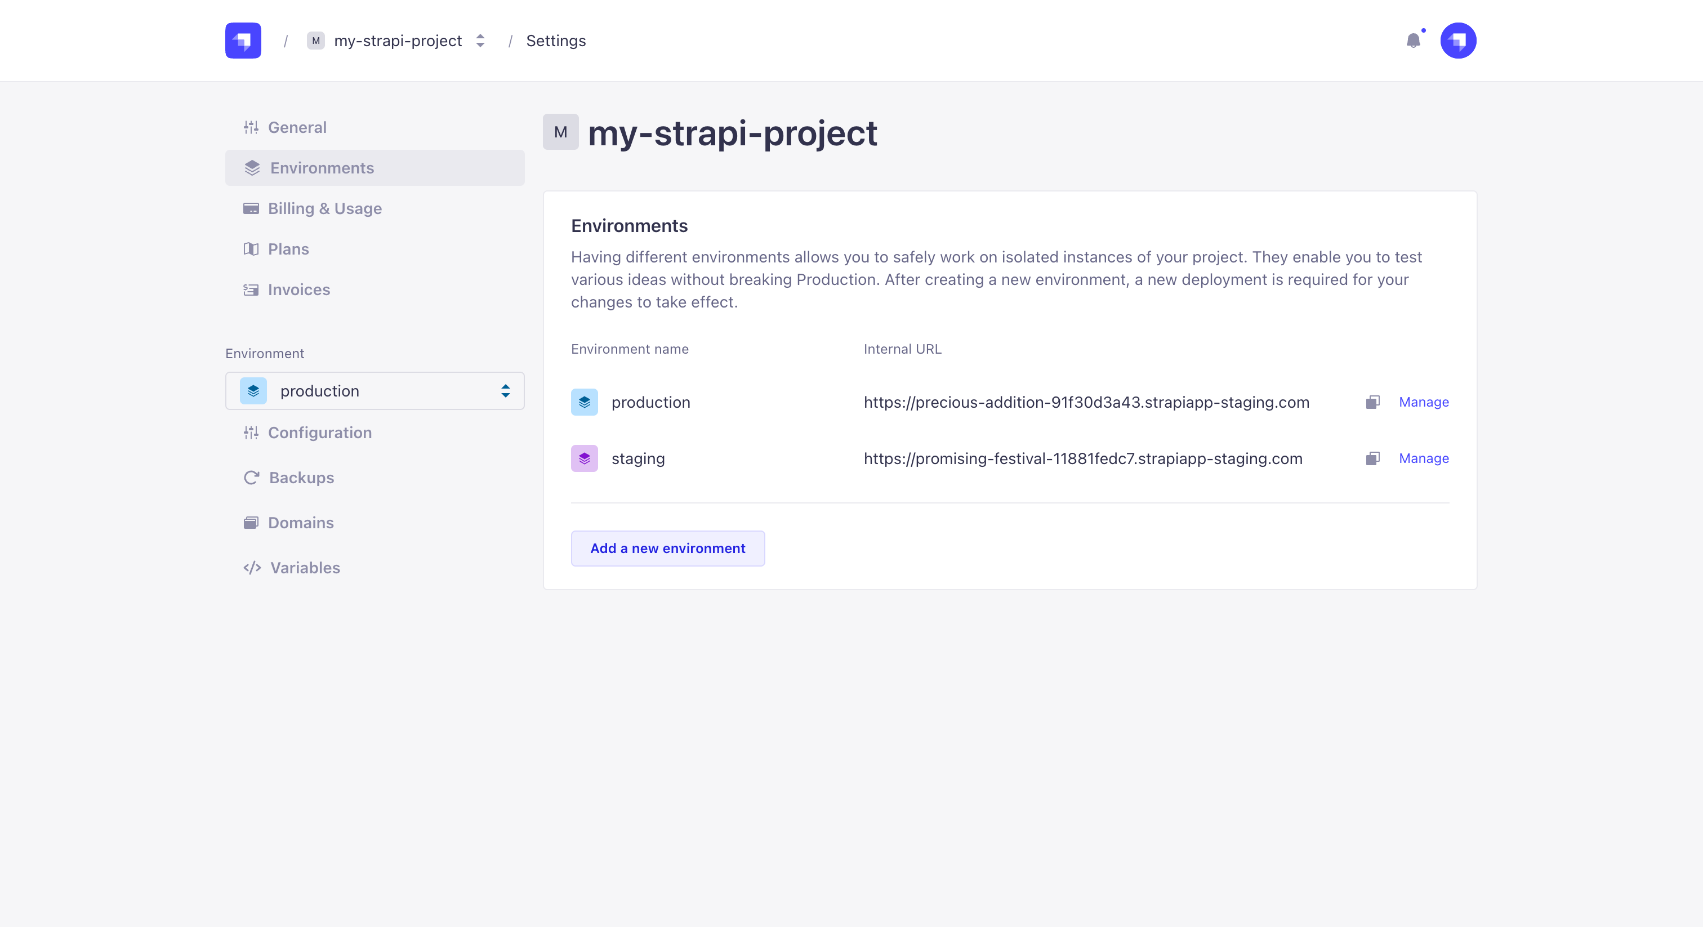The image size is (1703, 927).
Task: Copy the production environment URL
Action: [1373, 402]
